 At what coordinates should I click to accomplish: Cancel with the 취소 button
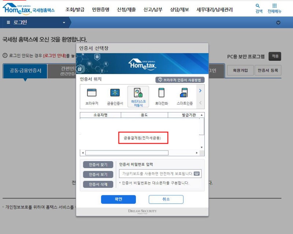166,199
